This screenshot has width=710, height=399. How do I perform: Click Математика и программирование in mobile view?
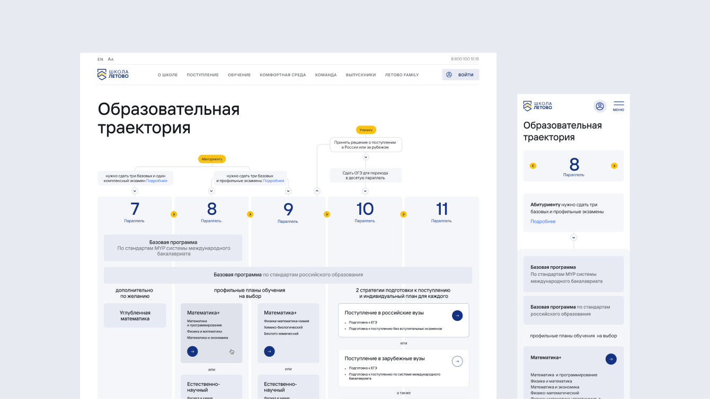(x=564, y=375)
